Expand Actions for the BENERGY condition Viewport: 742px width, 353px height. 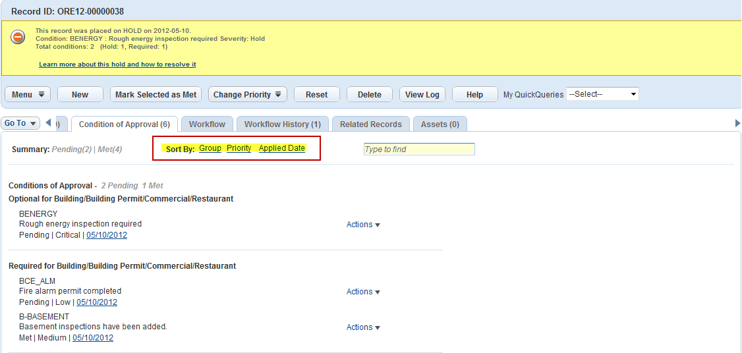(363, 225)
